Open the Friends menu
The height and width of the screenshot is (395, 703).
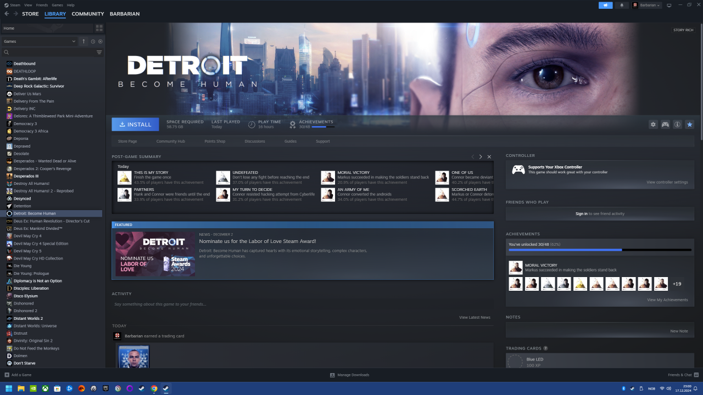(x=42, y=5)
